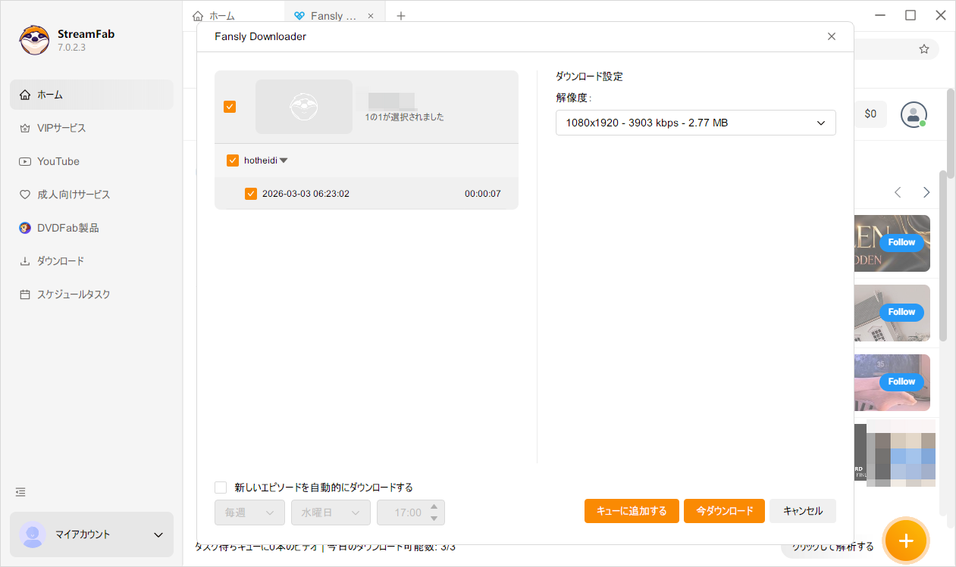This screenshot has width=956, height=567.
Task: Add the video to queue with キューに追加する
Action: [x=632, y=511]
